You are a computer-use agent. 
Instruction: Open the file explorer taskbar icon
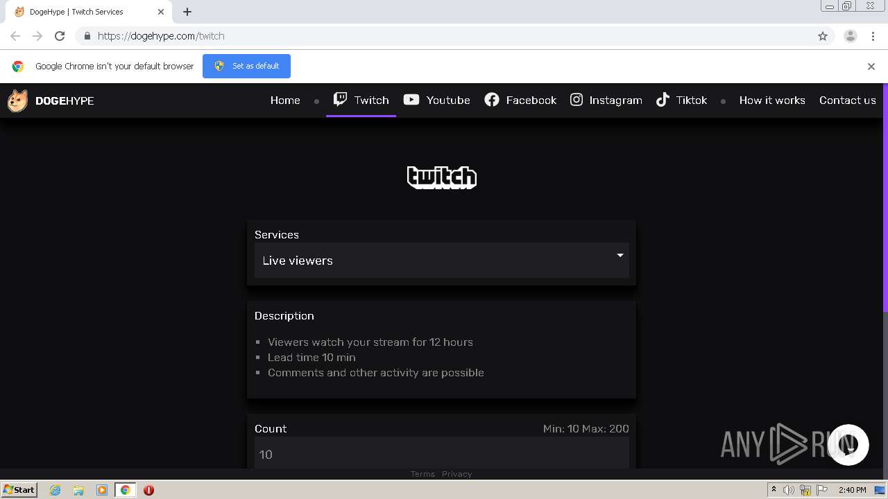pos(78,490)
